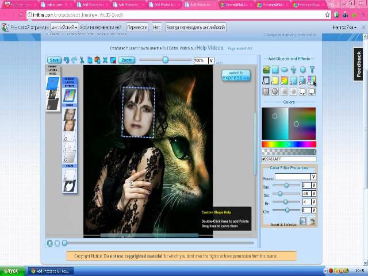Click the switch to express mode button
This screenshot has width=368, height=276.
[236, 75]
